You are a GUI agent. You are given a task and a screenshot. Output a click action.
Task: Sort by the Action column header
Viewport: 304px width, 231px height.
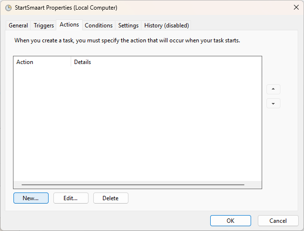point(42,62)
